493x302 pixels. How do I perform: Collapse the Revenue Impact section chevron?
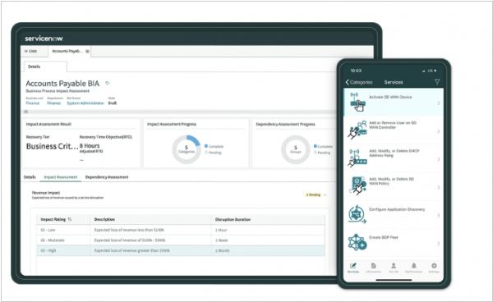click(x=325, y=195)
